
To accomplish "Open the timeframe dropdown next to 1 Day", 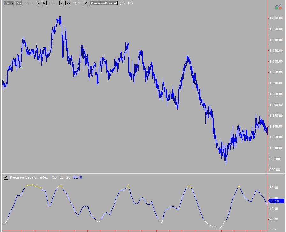I will pyautogui.click(x=61, y=3).
